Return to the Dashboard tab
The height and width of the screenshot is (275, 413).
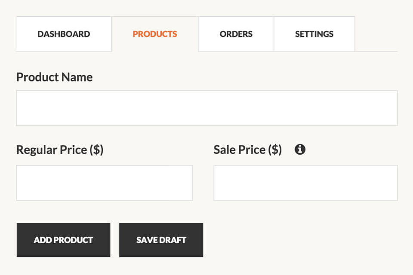(x=64, y=34)
